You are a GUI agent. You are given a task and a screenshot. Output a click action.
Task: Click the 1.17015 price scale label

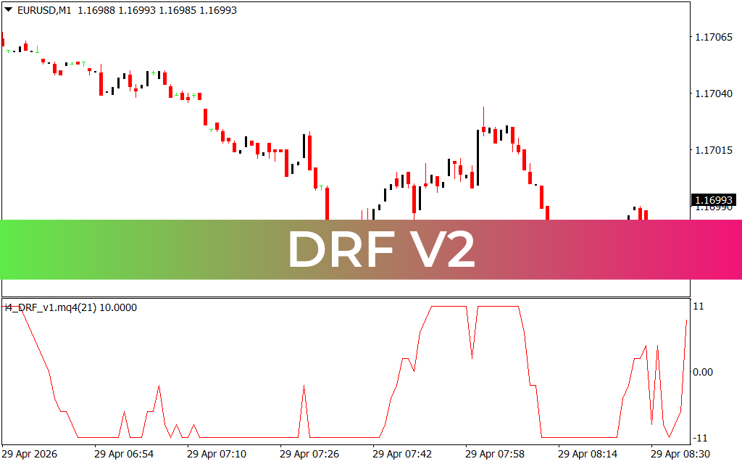pos(713,150)
